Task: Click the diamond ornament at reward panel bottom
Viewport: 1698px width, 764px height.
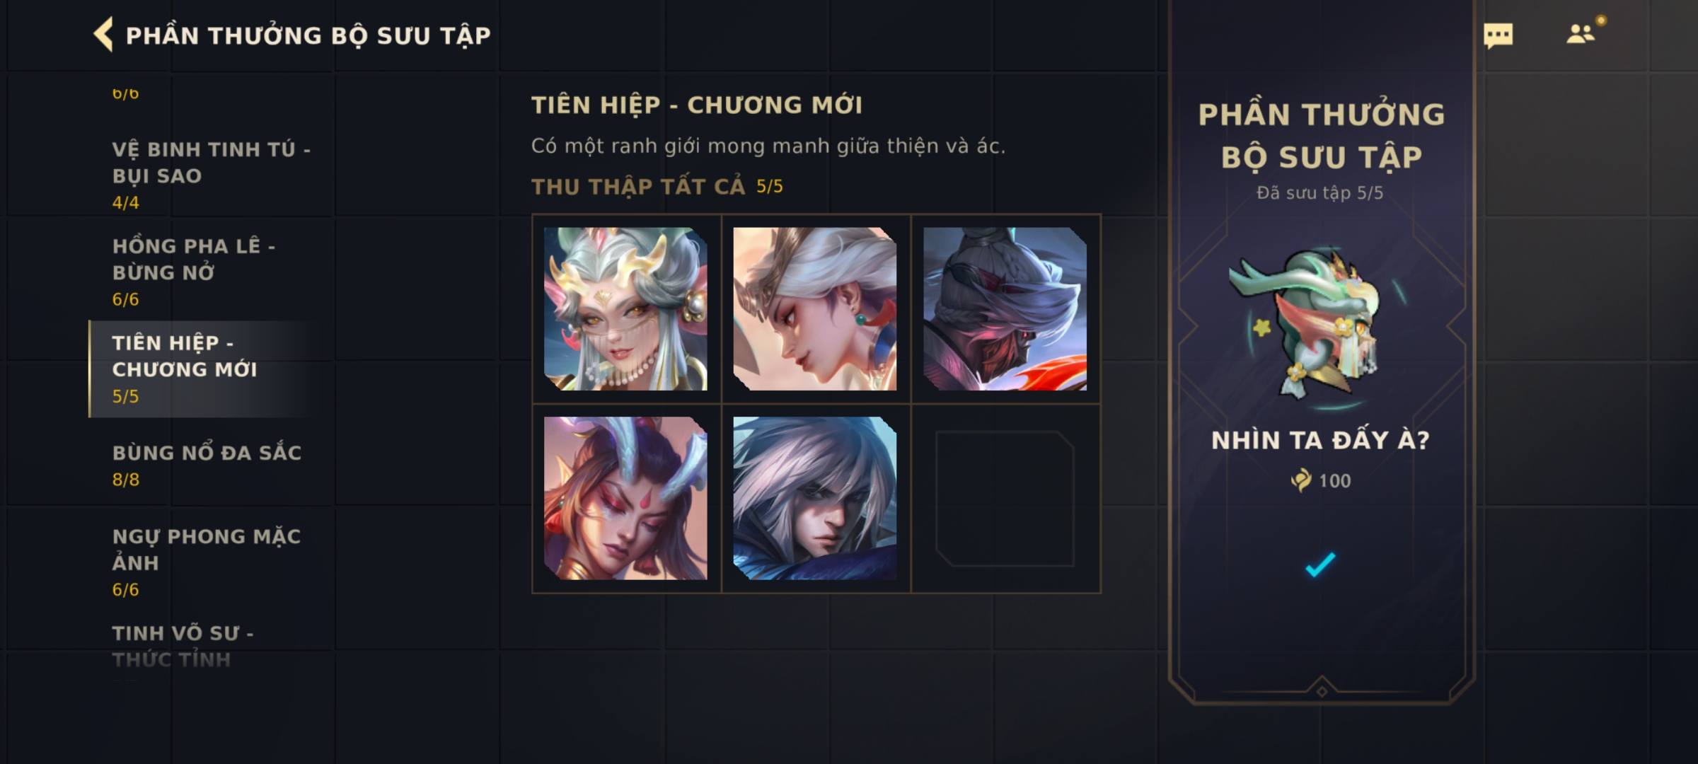Action: (x=1321, y=691)
